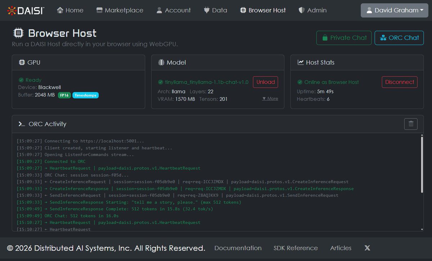Open the X social link icon in footer

[x=367, y=248]
